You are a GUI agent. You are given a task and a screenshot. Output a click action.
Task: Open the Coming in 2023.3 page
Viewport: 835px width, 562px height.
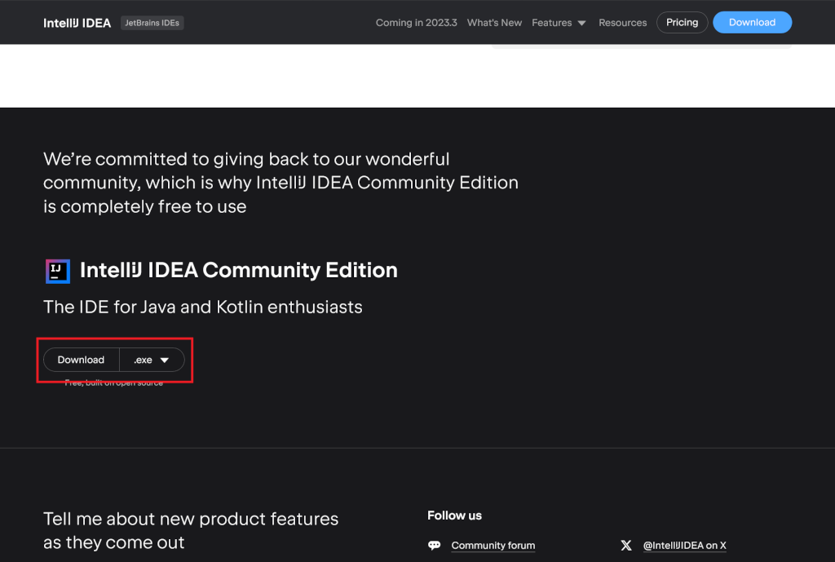pos(417,23)
